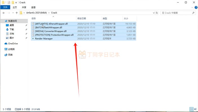Select 网络 in the navigation pane

click(10, 55)
